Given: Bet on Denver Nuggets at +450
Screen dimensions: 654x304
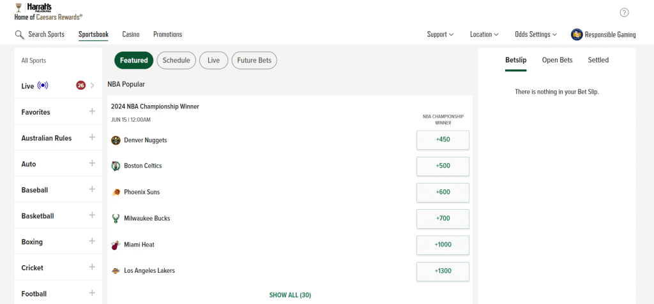Looking at the screenshot, I should pyautogui.click(x=443, y=140).
